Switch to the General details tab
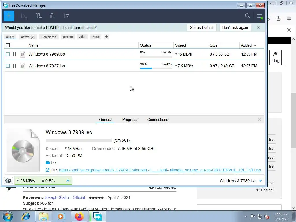This screenshot has height=222, width=296. click(x=106, y=119)
